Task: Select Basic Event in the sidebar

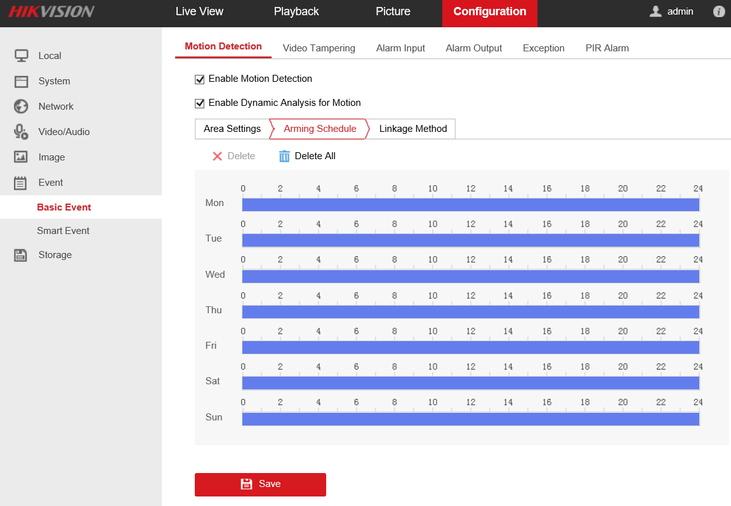Action: click(64, 207)
